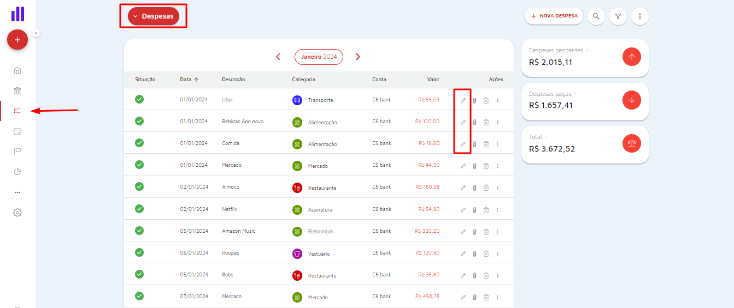The image size is (734, 308).
Task: Attach a file to Almoco expense
Action: tap(474, 188)
